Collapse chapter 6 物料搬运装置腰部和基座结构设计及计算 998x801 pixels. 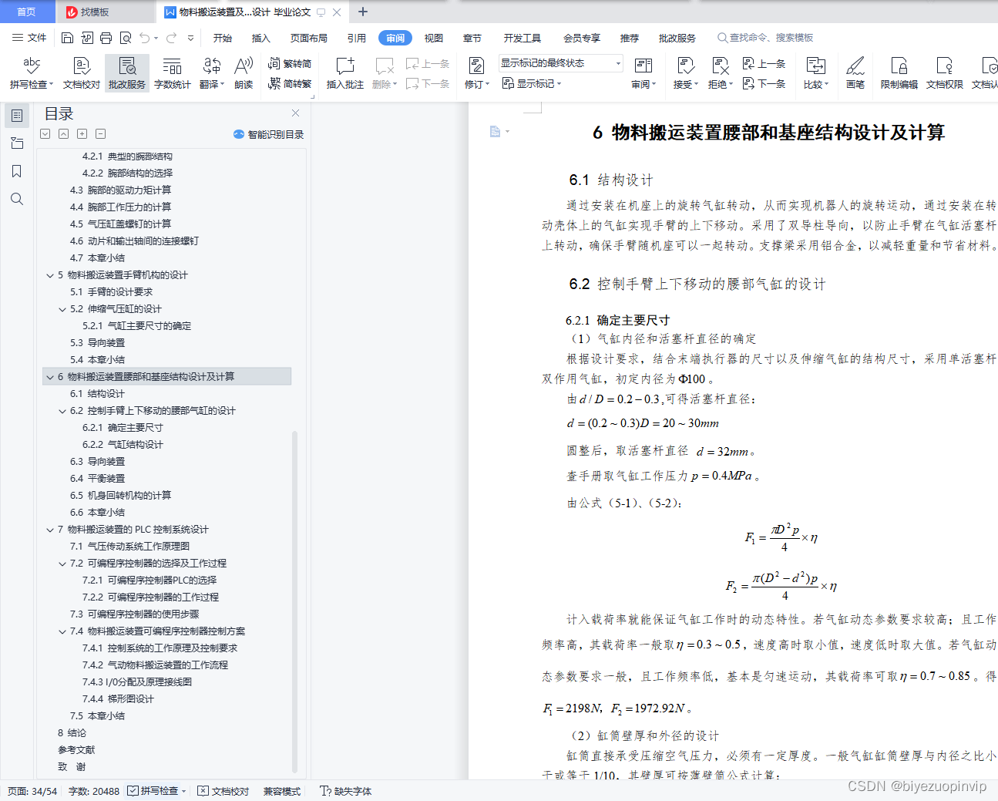pyautogui.click(x=50, y=377)
